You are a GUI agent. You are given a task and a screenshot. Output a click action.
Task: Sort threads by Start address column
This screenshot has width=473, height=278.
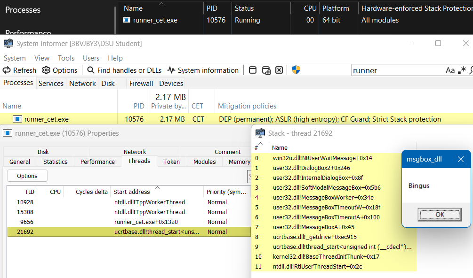point(157,192)
